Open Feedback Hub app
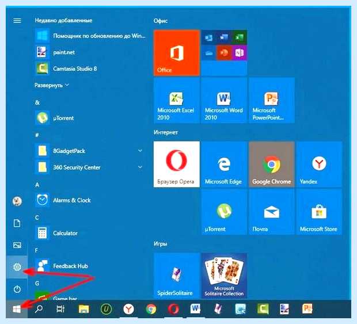This screenshot has height=324, width=357. tap(90, 266)
